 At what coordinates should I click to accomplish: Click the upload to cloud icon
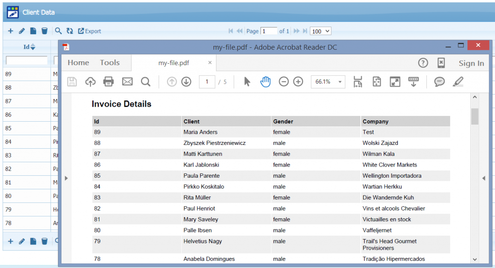[x=90, y=82]
